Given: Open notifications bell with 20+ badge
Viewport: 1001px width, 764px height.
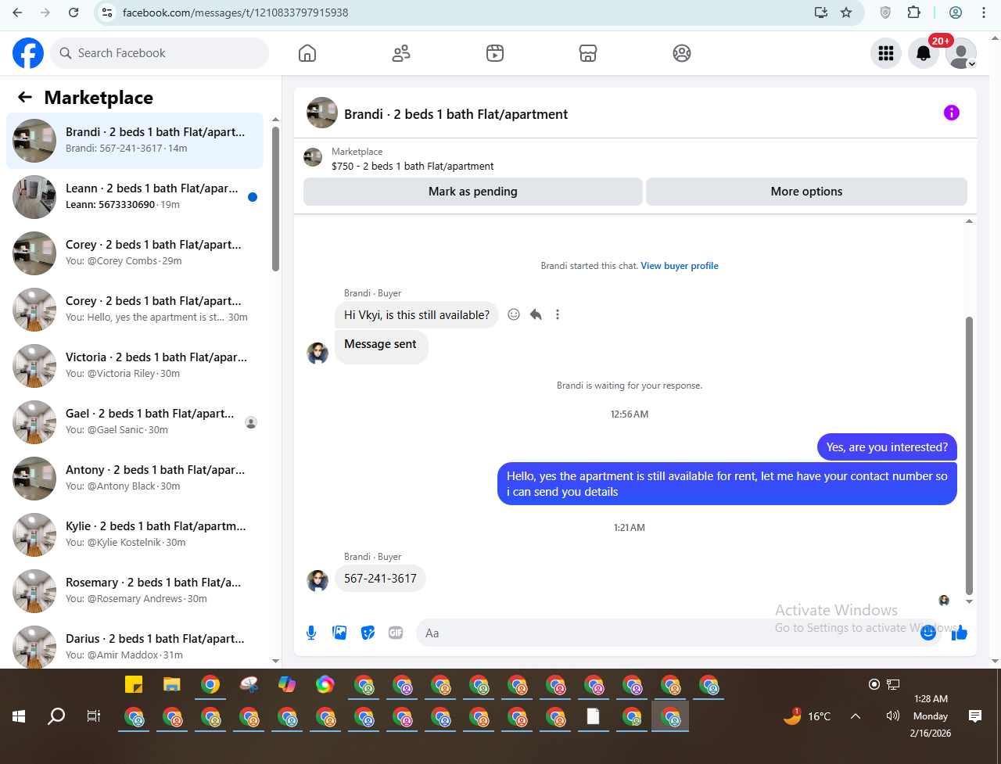Looking at the screenshot, I should point(924,53).
